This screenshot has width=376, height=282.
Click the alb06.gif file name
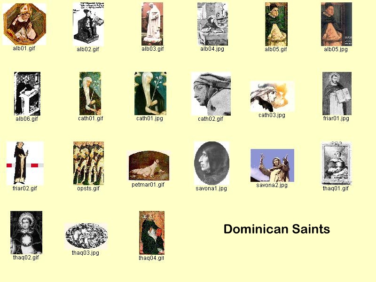click(27, 119)
